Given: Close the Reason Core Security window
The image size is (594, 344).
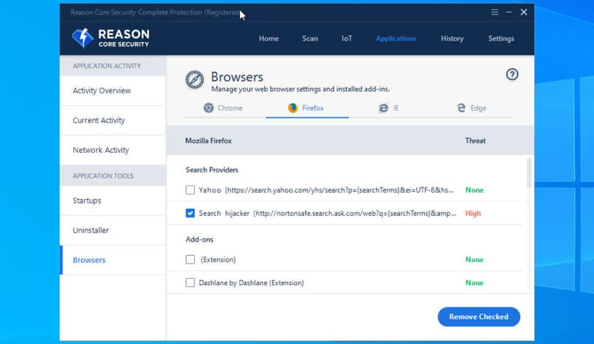Looking at the screenshot, I should [x=524, y=12].
